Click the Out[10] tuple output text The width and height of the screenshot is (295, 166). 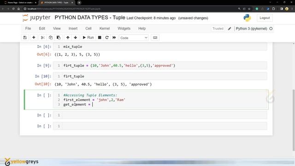tap(103, 84)
